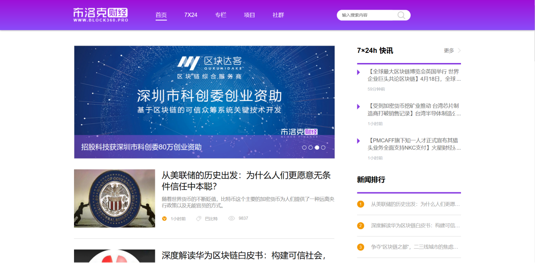Screen dimensions: 535x263
Task: Open the 社群 navigation item
Action: 278,15
